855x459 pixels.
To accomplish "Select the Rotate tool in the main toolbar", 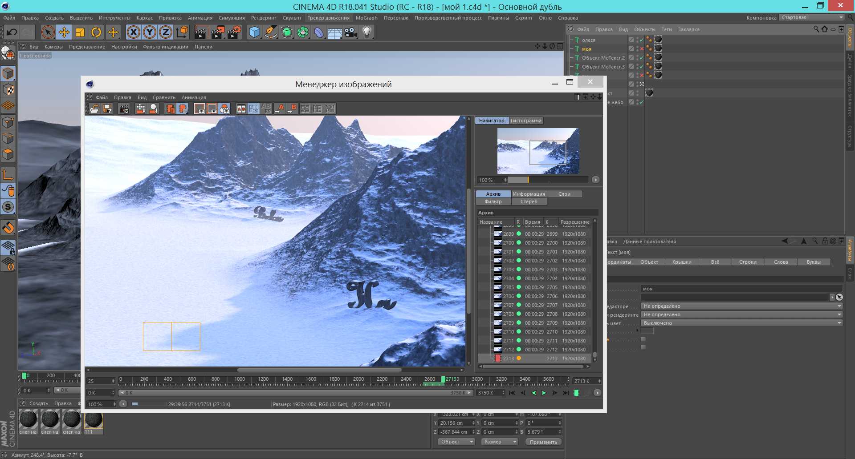I will pos(96,32).
